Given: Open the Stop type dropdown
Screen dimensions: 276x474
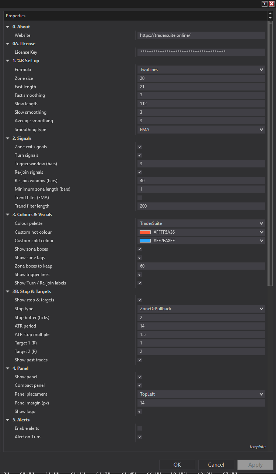Looking at the screenshot, I should [201, 309].
